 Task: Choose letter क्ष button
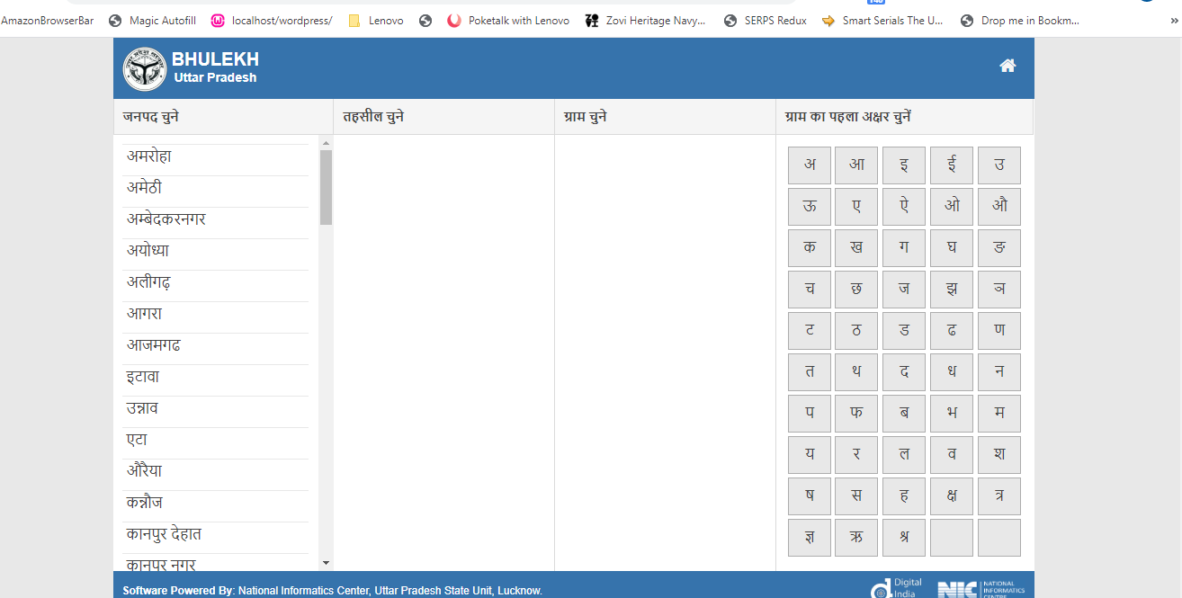(952, 496)
